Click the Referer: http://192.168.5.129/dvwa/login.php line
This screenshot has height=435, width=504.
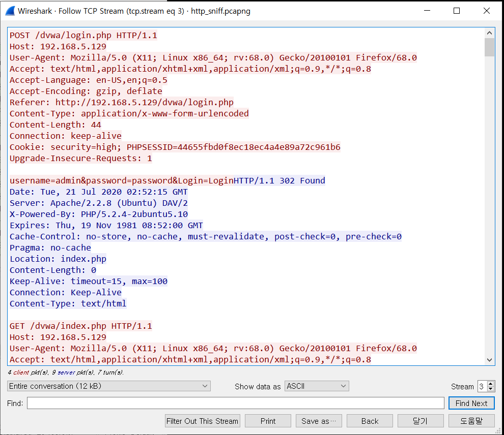coord(122,102)
